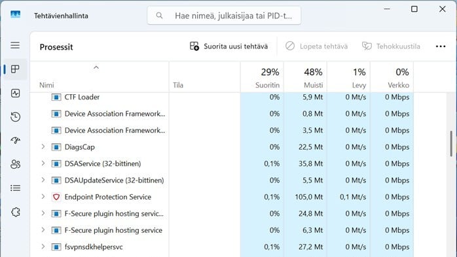Click the DiagsCap process icon
The height and width of the screenshot is (257, 457).
56,147
